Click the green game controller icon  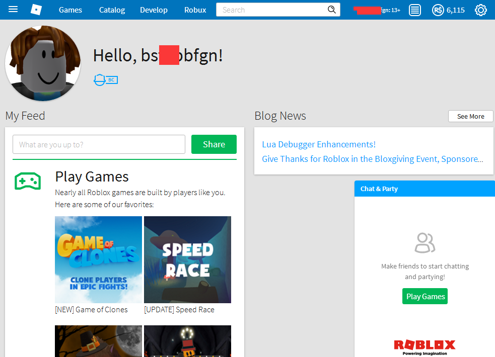(28, 181)
